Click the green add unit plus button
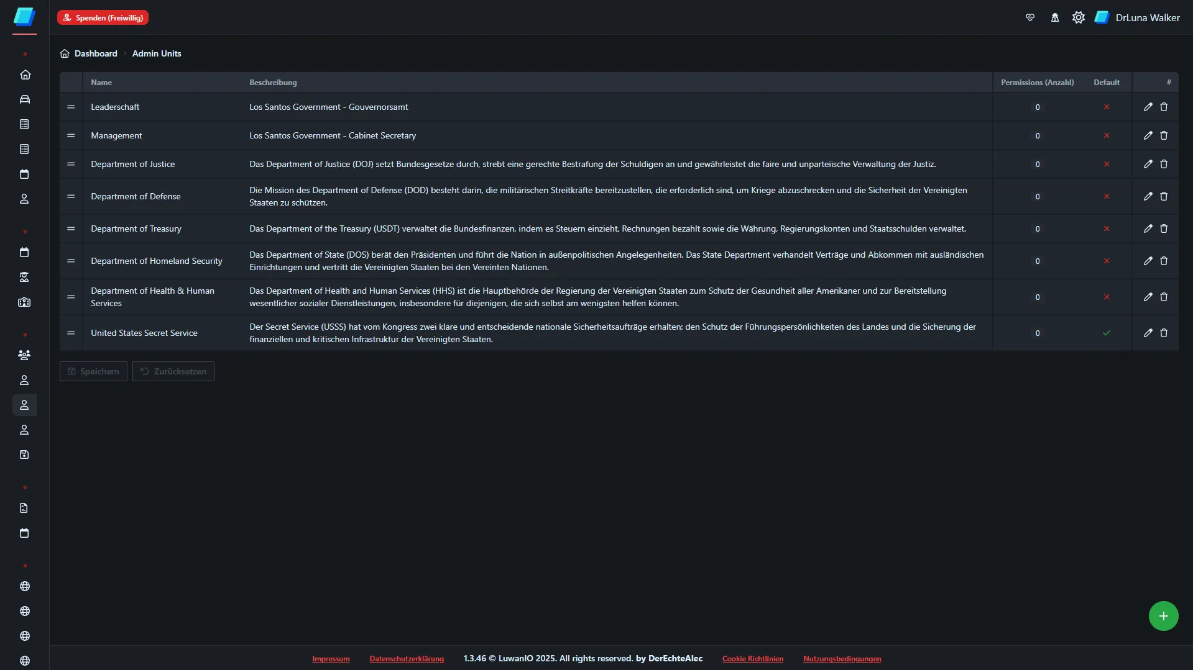 point(1163,616)
